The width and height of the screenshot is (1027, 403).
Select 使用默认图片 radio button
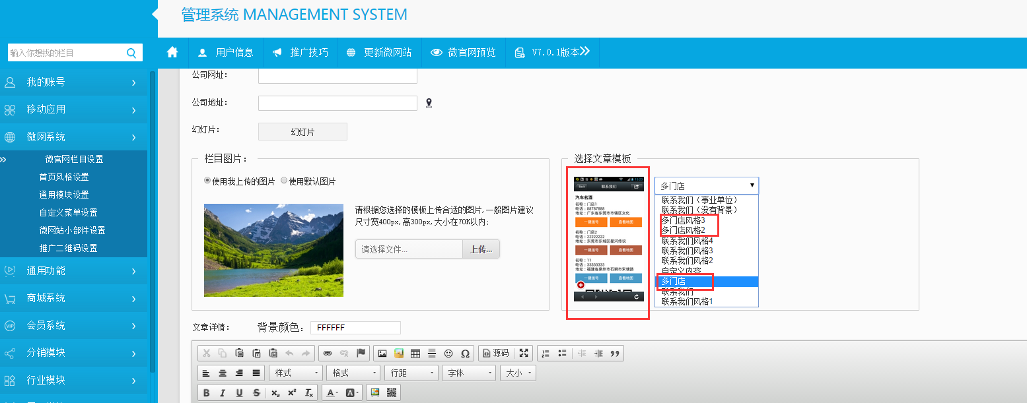point(284,181)
